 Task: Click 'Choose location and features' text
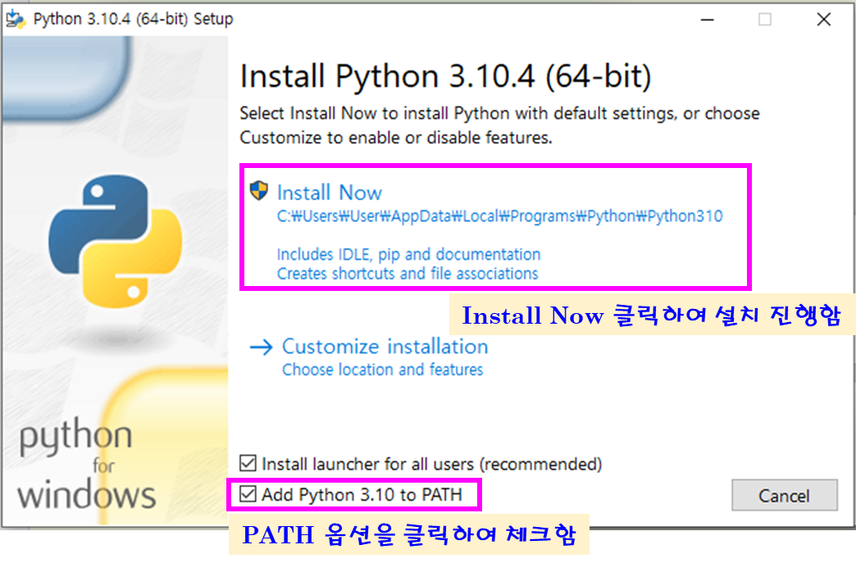coord(383,370)
